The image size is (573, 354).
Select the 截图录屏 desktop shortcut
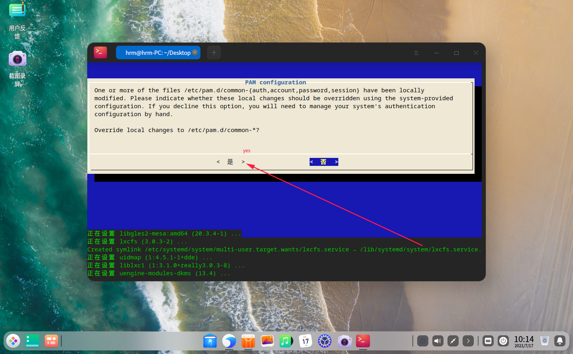pyautogui.click(x=17, y=69)
